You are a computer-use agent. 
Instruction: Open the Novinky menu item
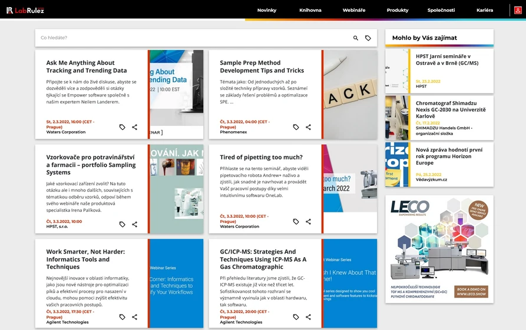point(267,10)
